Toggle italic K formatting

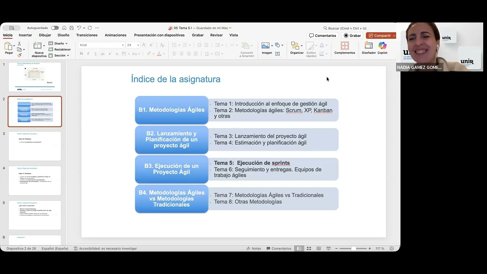tap(88, 54)
